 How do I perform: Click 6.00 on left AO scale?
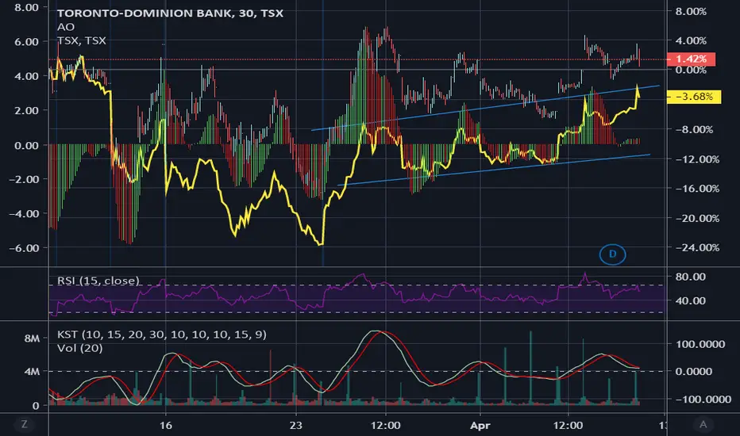[26, 42]
